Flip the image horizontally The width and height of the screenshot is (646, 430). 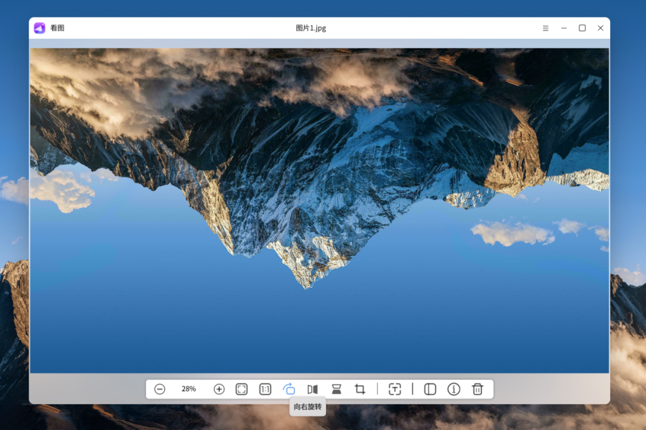coord(313,389)
